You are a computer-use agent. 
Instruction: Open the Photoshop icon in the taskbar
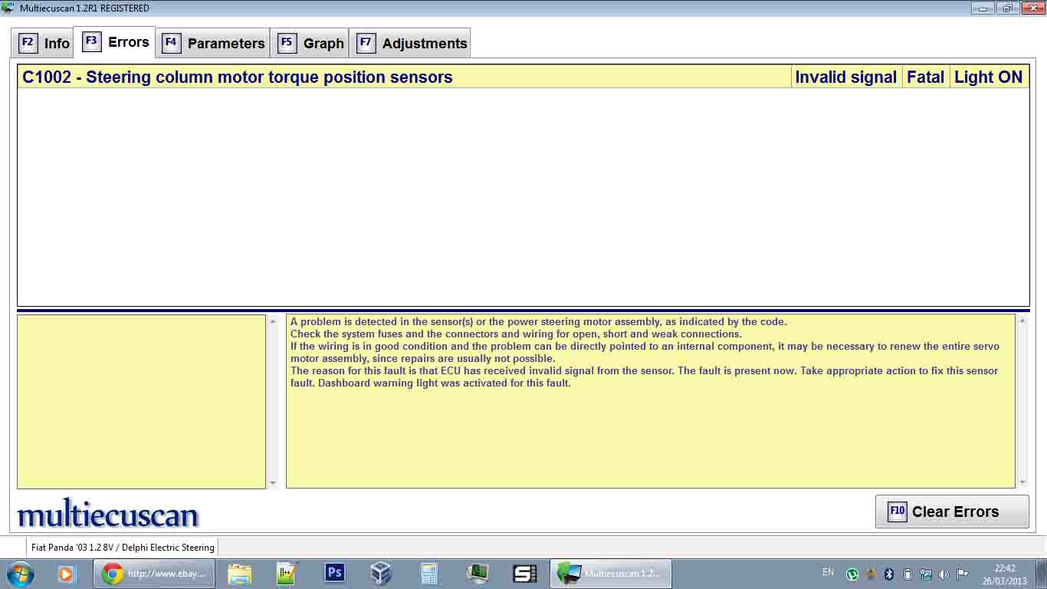[x=335, y=573]
